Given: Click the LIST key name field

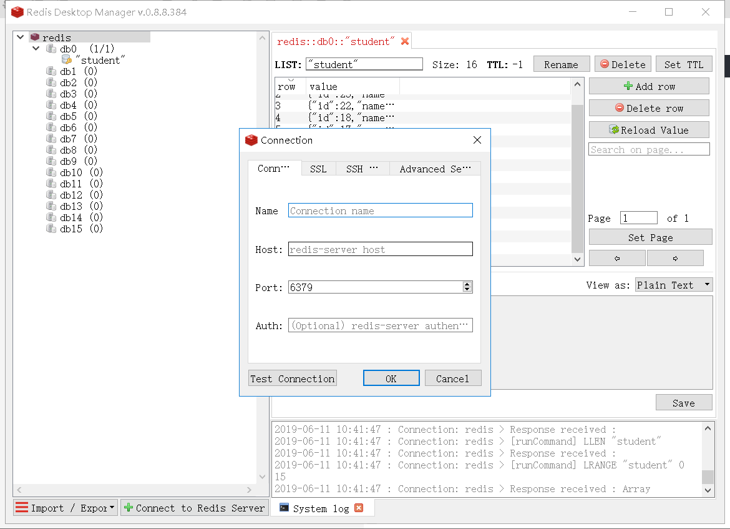Looking at the screenshot, I should (364, 64).
